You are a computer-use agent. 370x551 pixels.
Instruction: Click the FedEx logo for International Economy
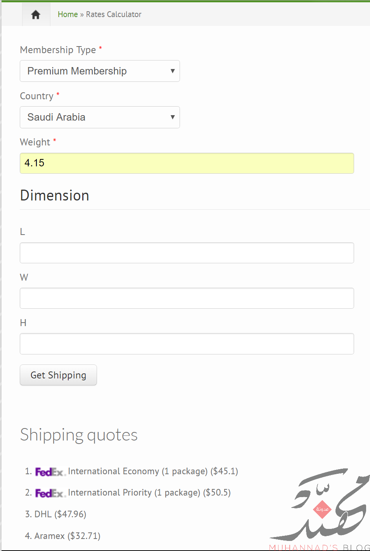coord(50,472)
